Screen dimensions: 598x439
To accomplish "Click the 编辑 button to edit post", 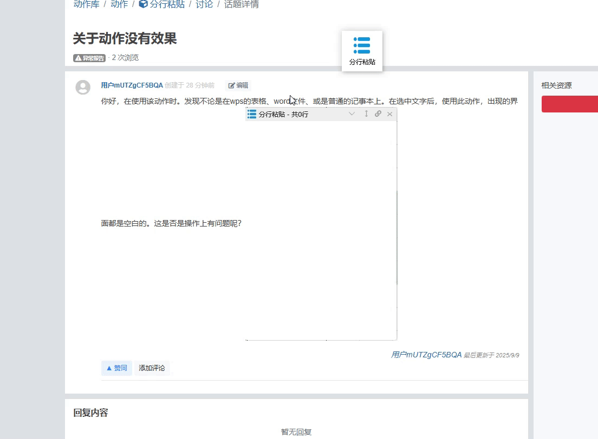I will (238, 85).
